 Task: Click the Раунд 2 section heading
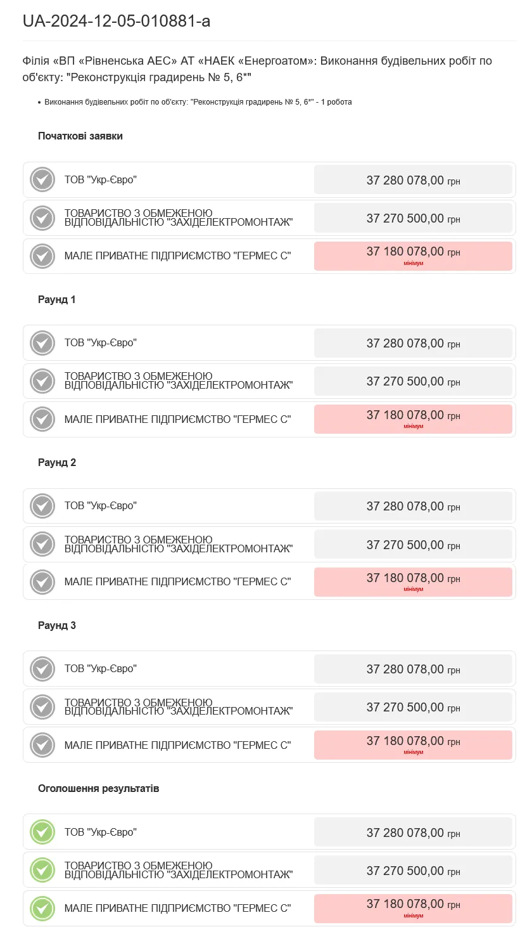pos(57,463)
